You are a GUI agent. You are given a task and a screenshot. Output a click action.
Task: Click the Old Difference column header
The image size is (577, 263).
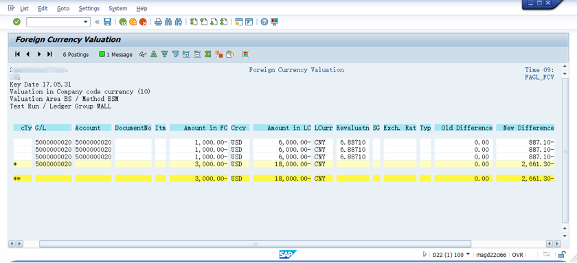tap(464, 128)
